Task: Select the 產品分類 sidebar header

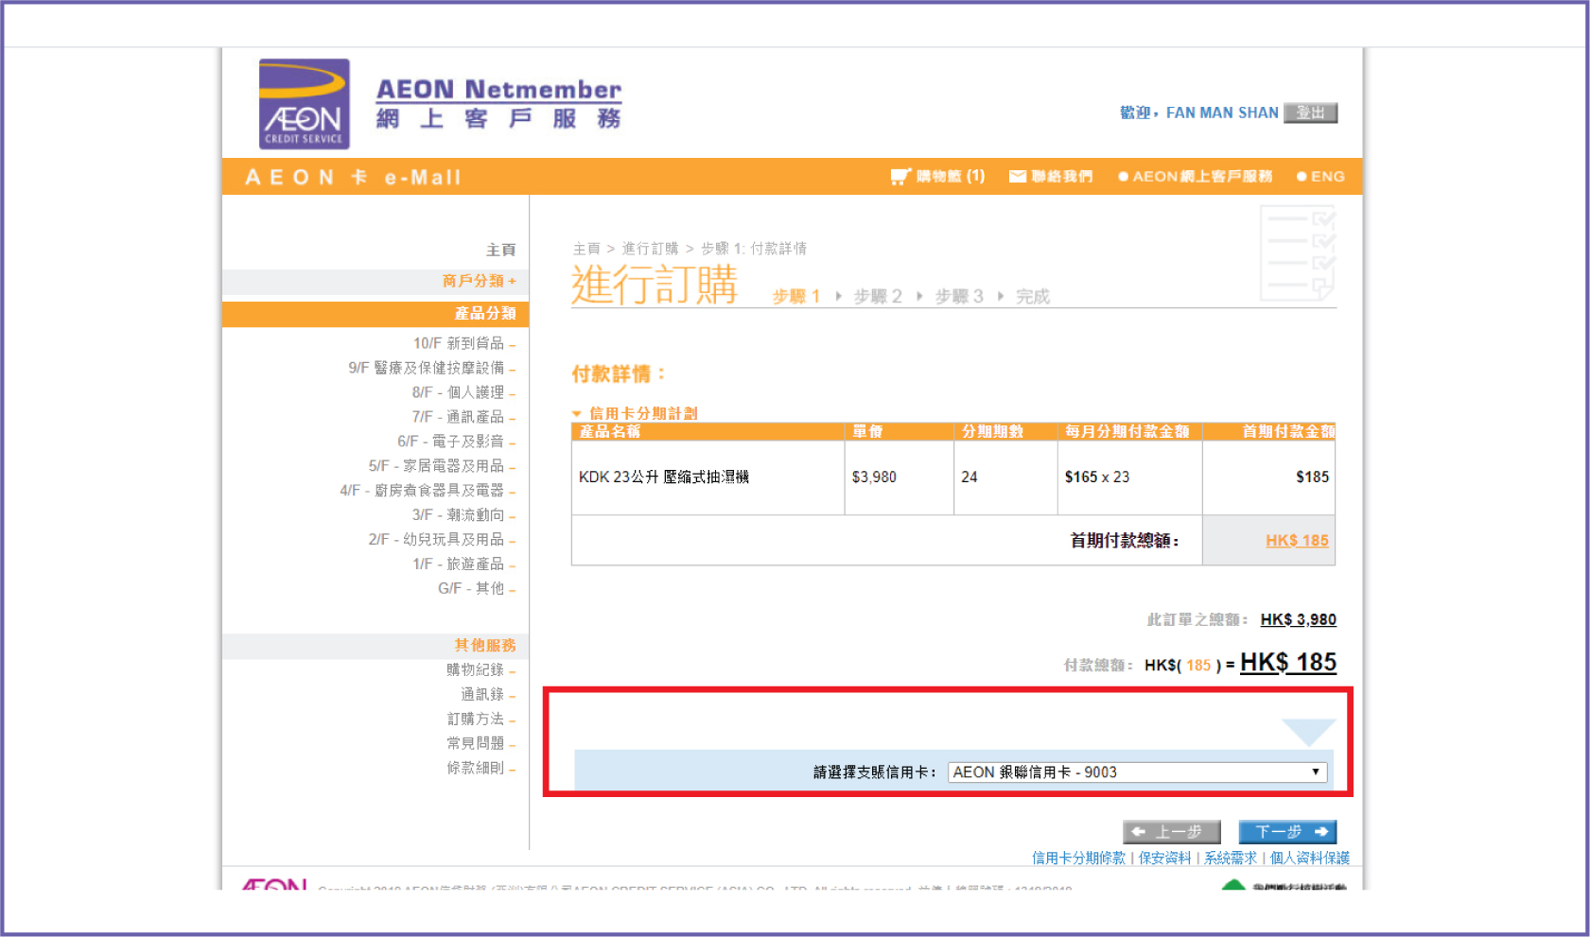Action: pyautogui.click(x=376, y=313)
